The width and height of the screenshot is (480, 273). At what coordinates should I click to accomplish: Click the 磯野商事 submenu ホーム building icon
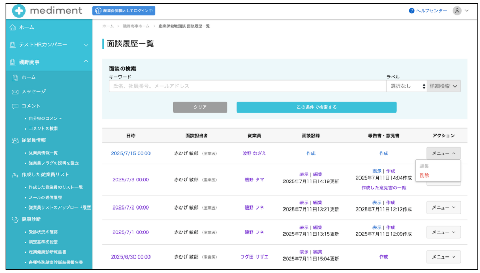click(15, 77)
